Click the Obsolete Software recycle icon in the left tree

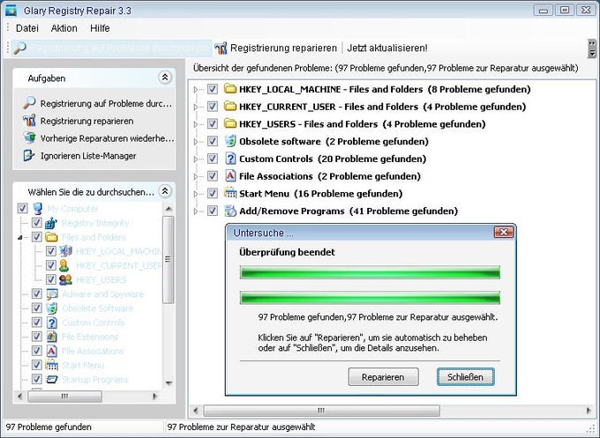tap(52, 308)
